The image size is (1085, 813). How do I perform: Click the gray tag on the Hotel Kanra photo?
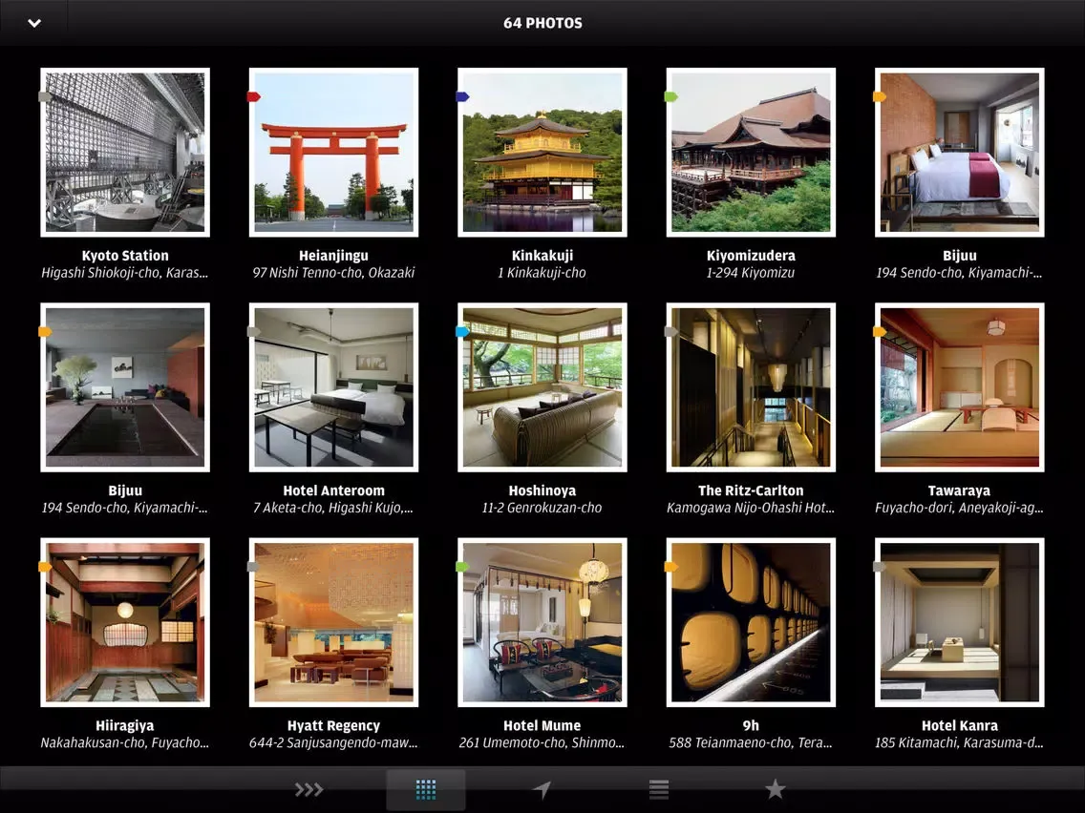881,567
